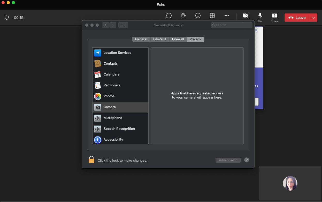Open the help question mark button

[x=247, y=160]
